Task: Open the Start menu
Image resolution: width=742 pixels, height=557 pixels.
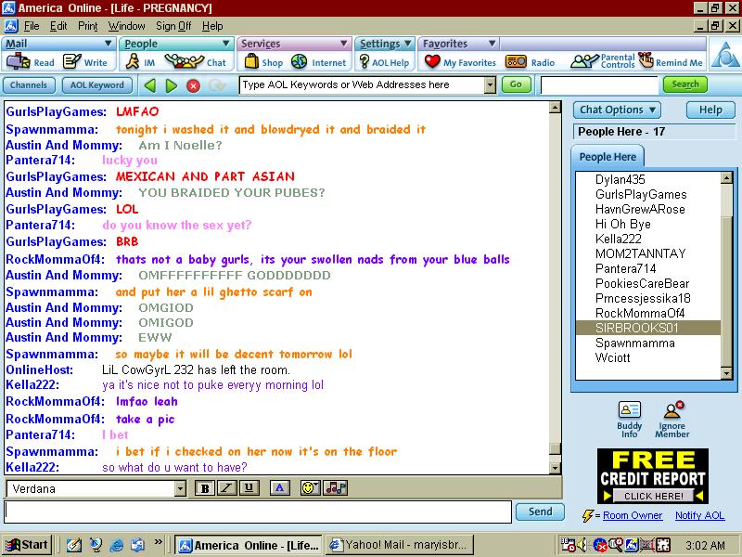Action: click(27, 545)
